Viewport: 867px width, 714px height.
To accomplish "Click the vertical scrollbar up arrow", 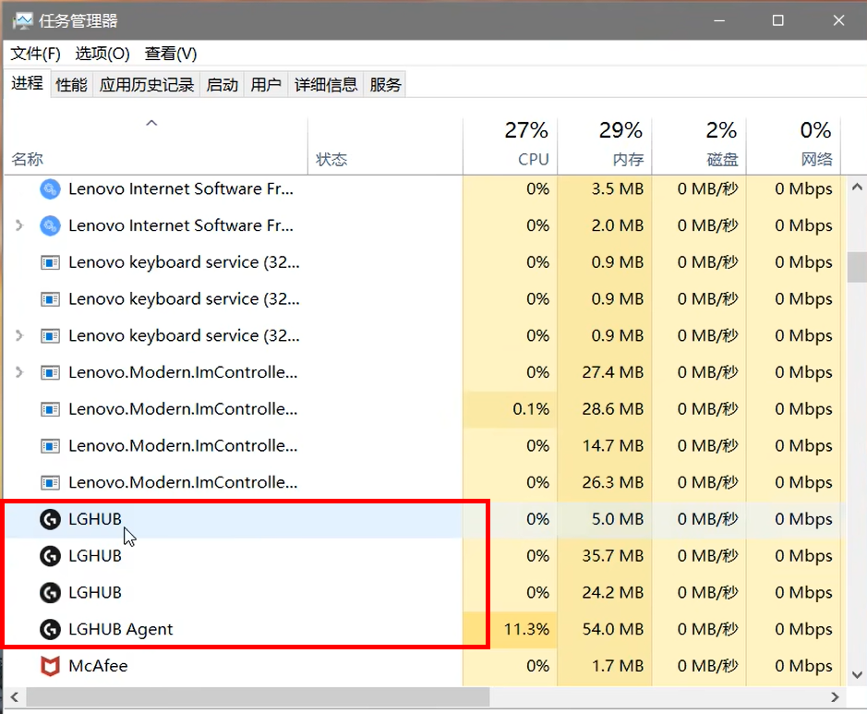I will coord(857,187).
